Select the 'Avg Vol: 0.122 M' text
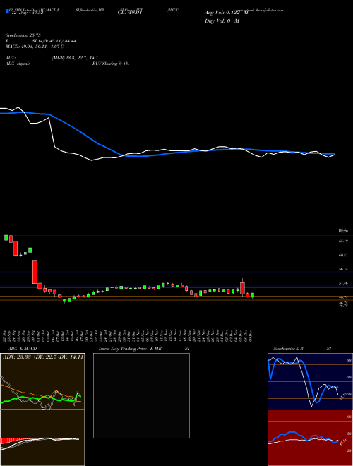This screenshot has height=466, width=353. (x=227, y=13)
